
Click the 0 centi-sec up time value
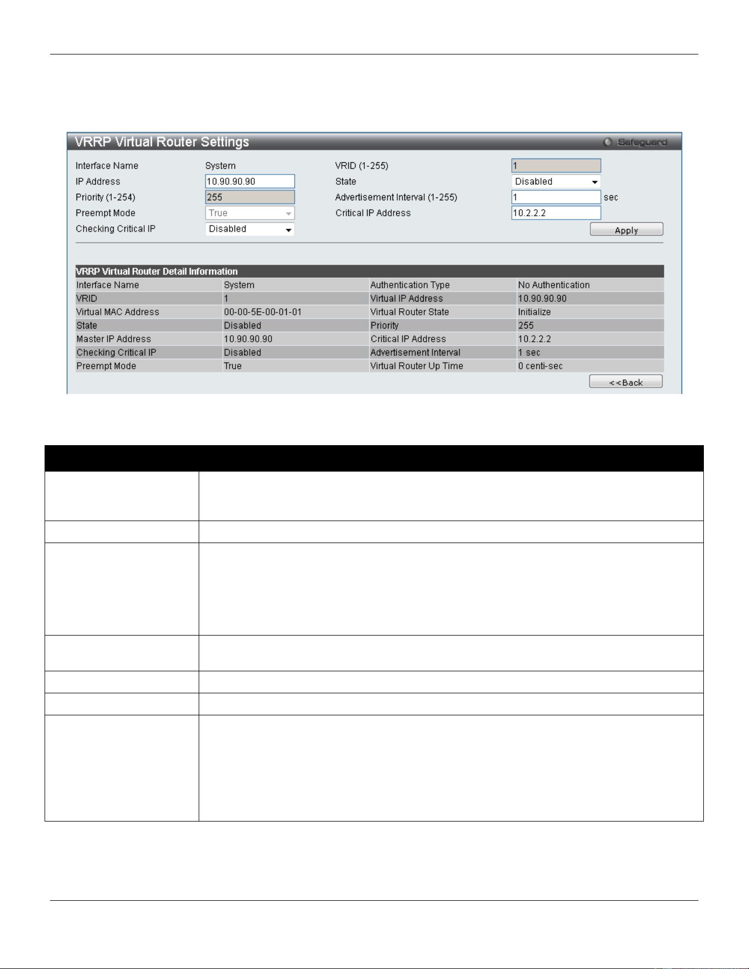pyautogui.click(x=540, y=366)
